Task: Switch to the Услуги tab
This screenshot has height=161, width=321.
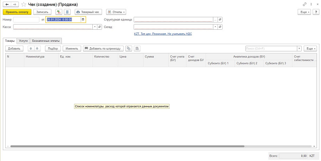Action: click(x=23, y=41)
